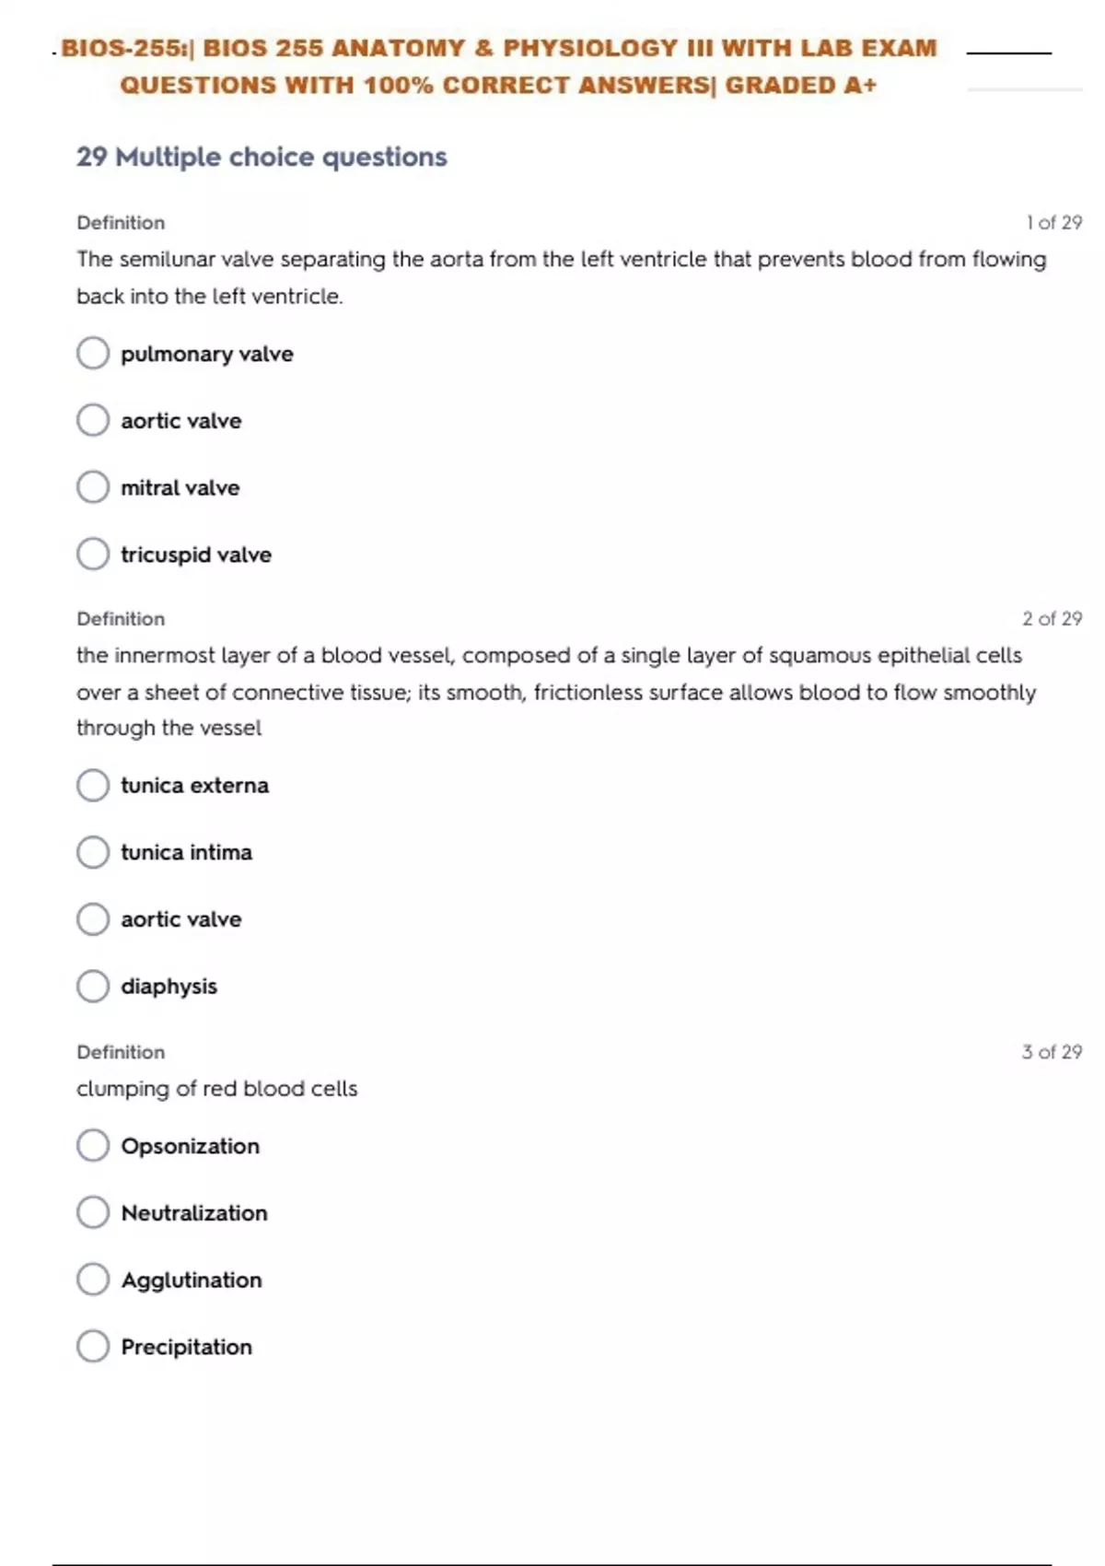Choose "aortic valve" for question 1
Image resolution: width=1105 pixels, height=1566 pixels.
point(93,420)
